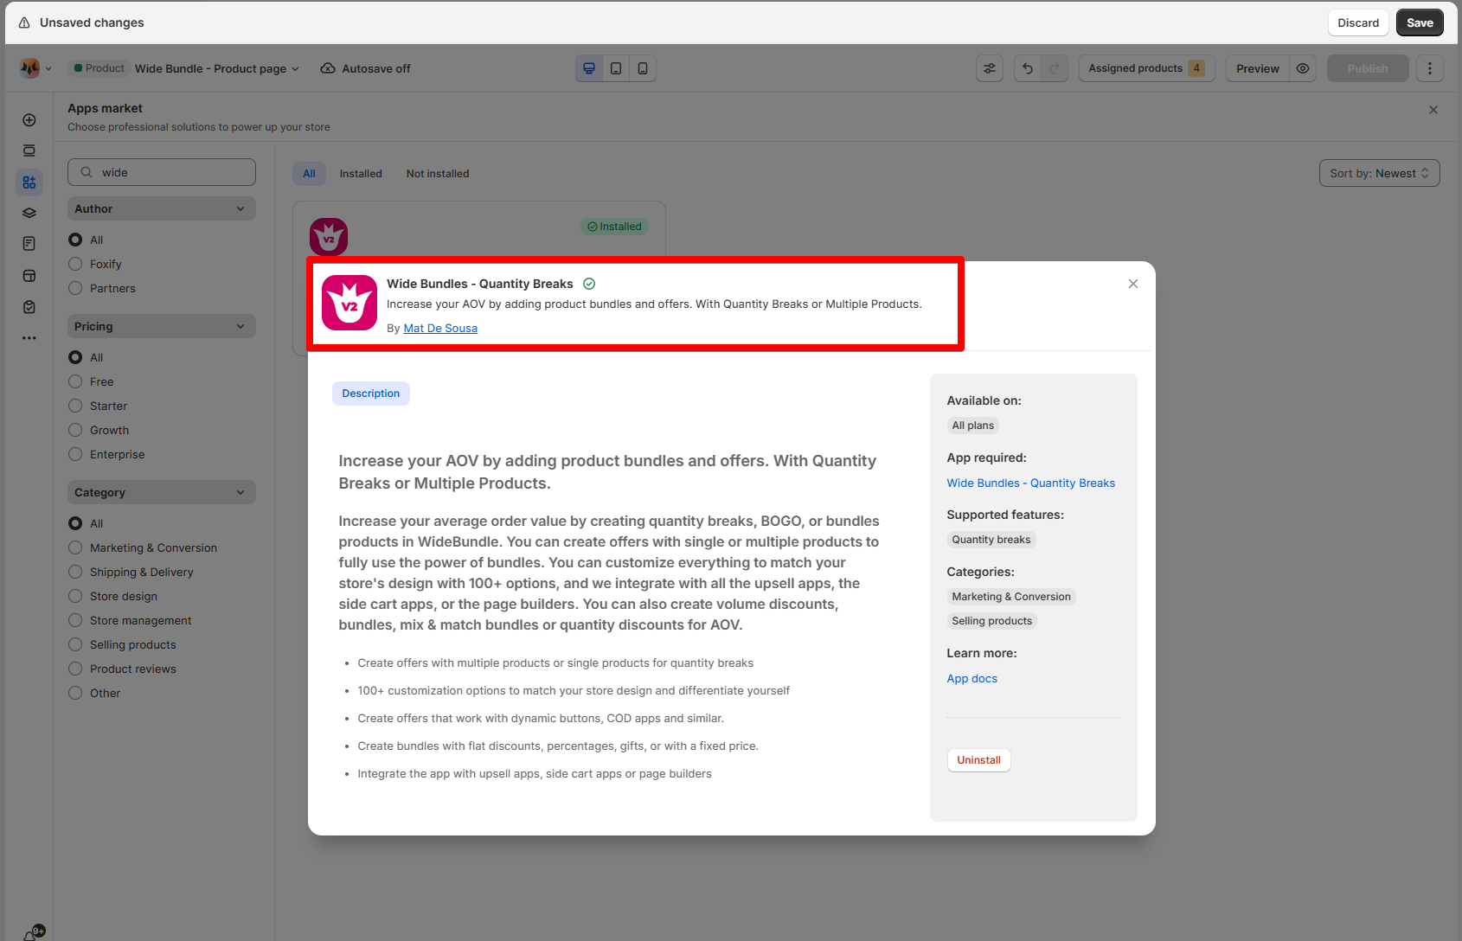Click the Uninstall button

tap(978, 760)
